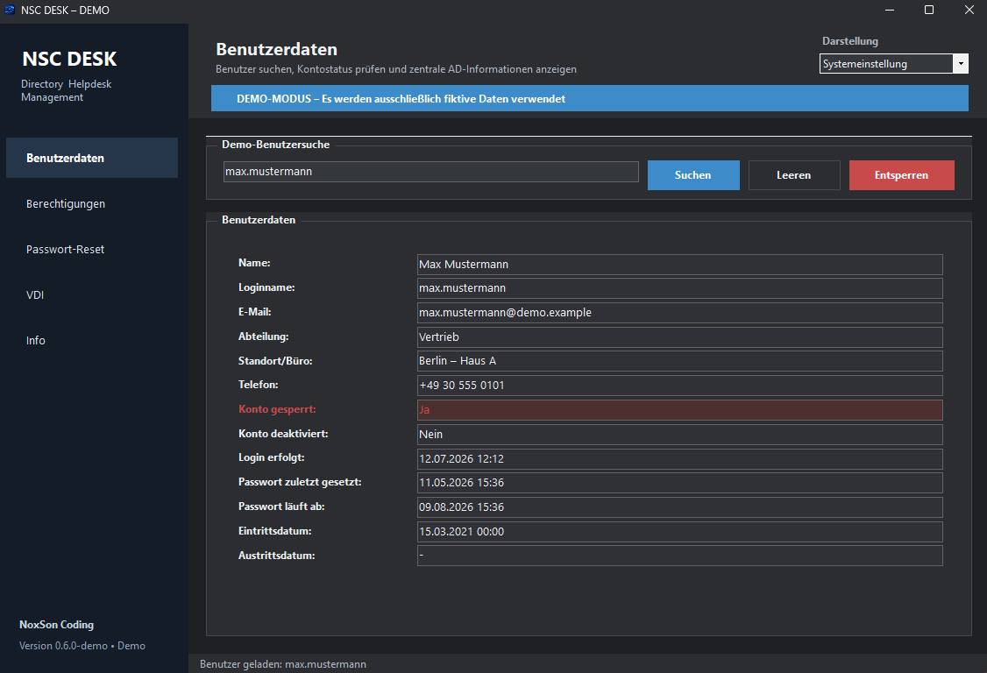987x673 pixels.
Task: Click the Darstellung label
Action: (849, 41)
